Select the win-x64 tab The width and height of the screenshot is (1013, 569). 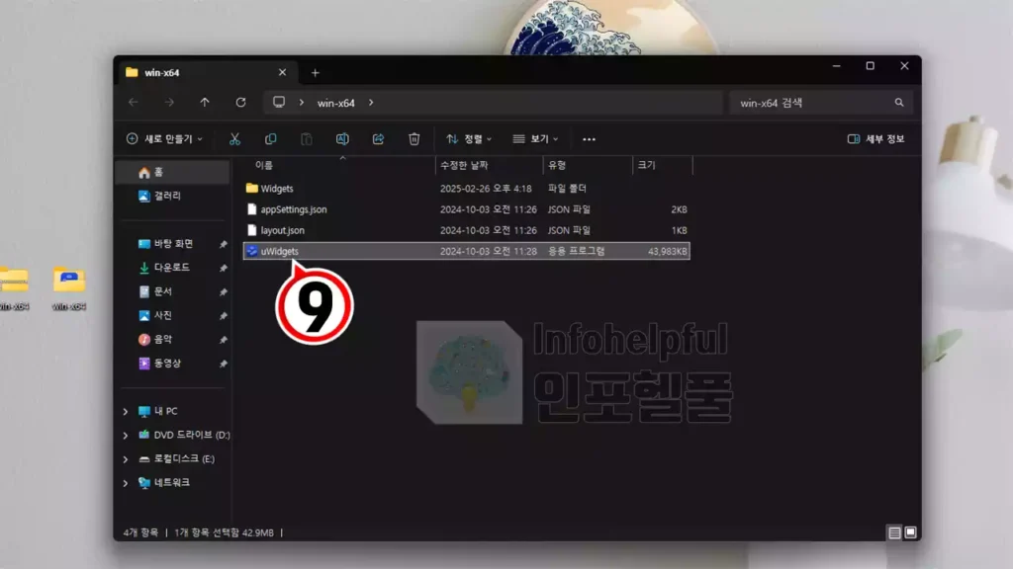(206, 72)
